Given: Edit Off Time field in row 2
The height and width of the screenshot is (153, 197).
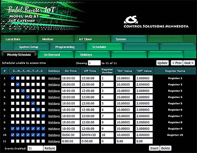Looking at the screenshot, I should (90, 84).
